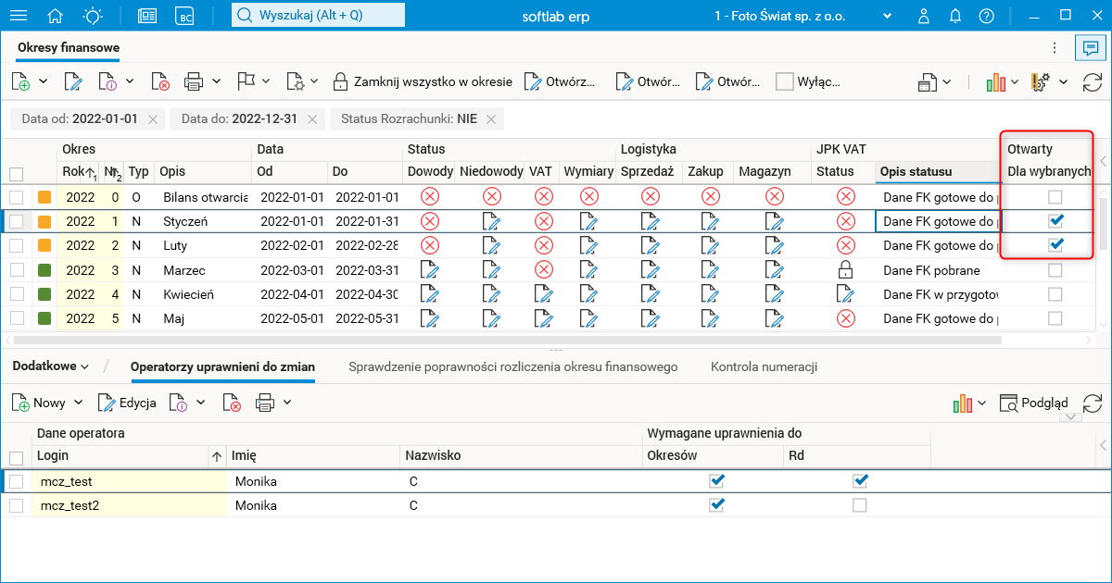Viewport: 1112px width, 583px height.
Task: Select all periods with header checkbox
Action: (x=16, y=173)
